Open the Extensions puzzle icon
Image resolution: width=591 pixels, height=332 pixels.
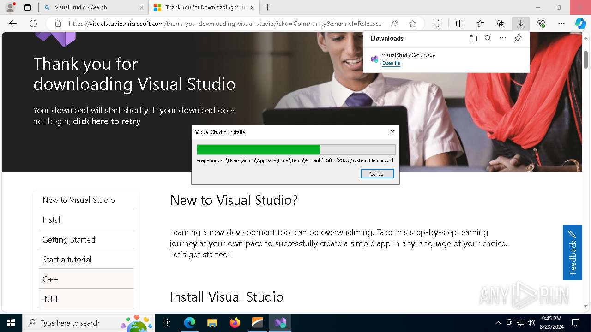tap(437, 24)
